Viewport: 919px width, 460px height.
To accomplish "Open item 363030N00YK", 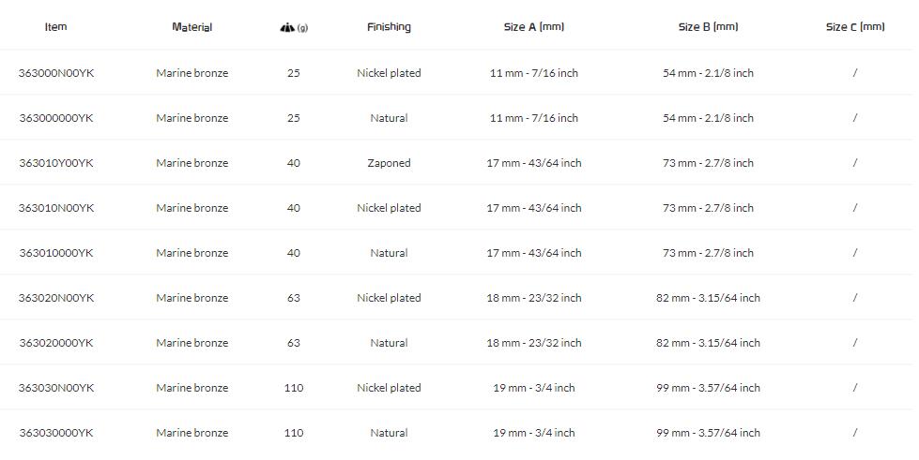I will (56, 388).
